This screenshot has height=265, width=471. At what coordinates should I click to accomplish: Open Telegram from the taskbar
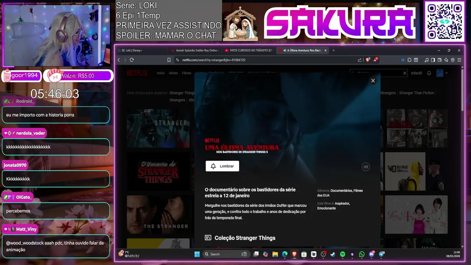[382, 254]
